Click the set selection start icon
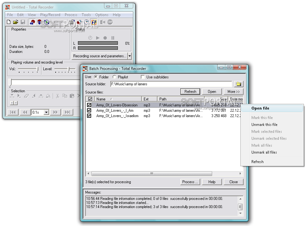 click(x=12, y=96)
